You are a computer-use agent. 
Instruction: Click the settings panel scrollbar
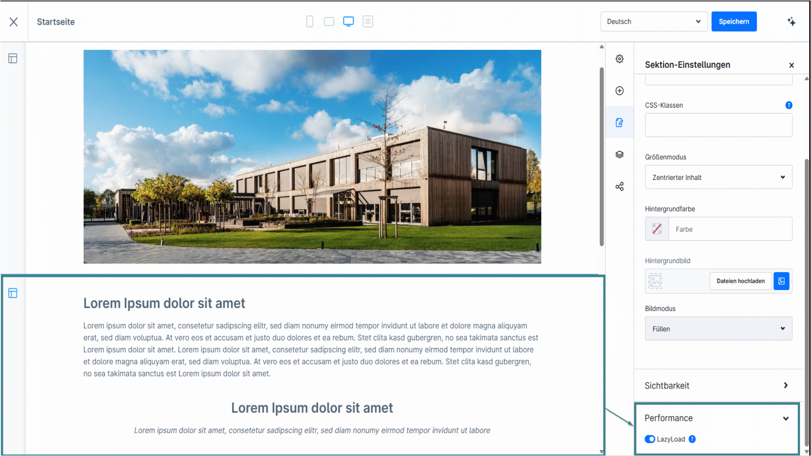point(806,302)
